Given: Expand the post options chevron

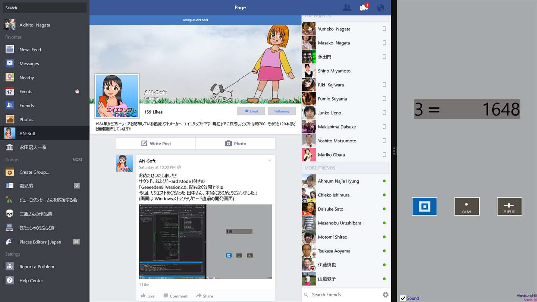Looking at the screenshot, I should click(270, 161).
